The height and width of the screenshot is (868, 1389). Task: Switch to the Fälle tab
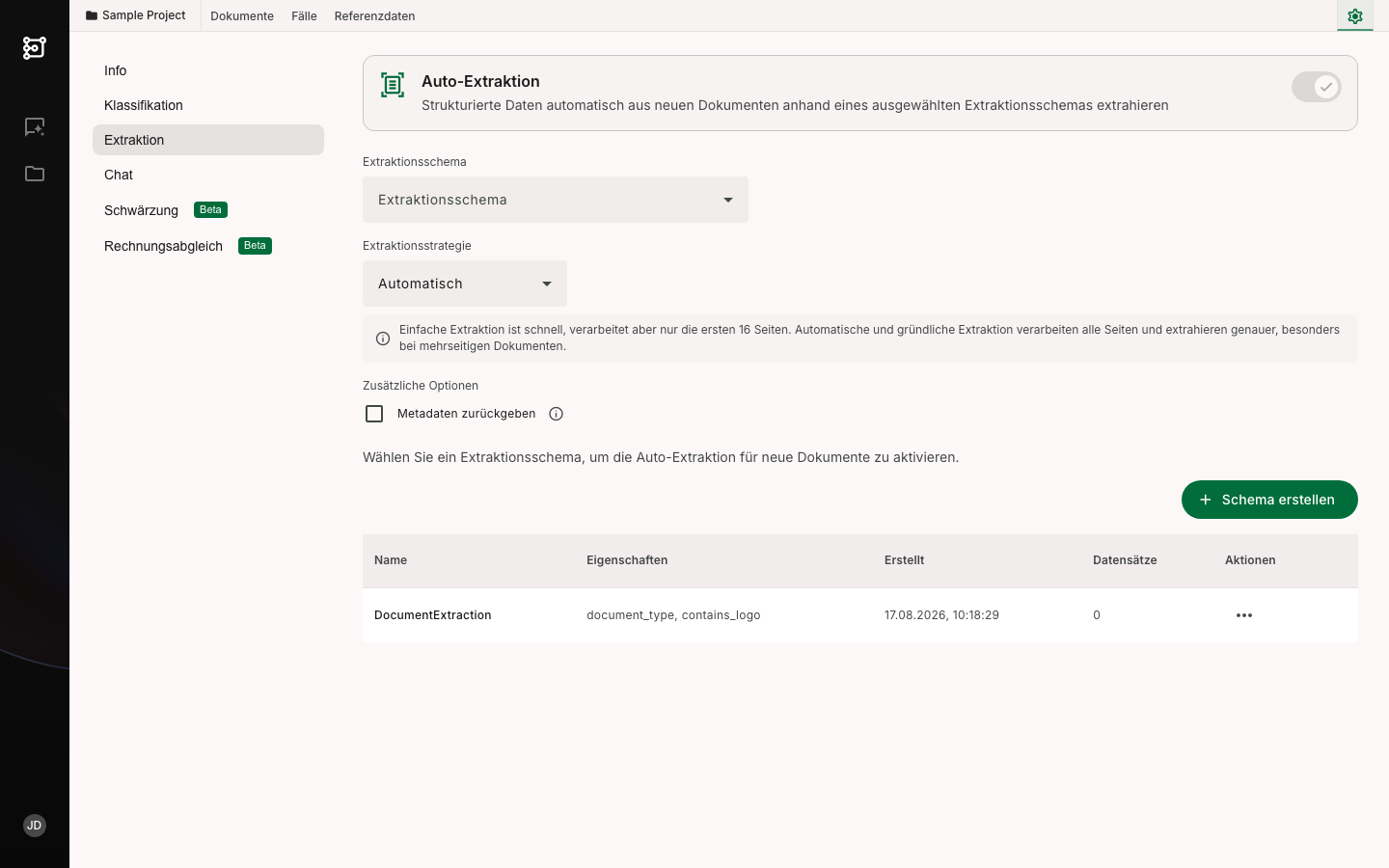304,16
